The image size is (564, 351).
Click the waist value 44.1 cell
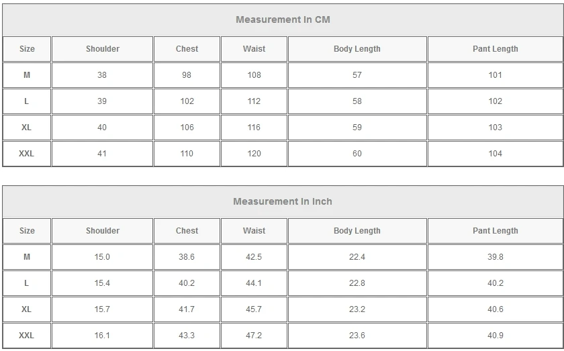254,283
